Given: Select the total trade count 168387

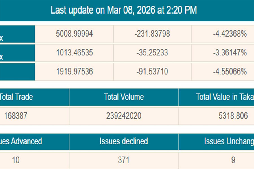Looking at the screenshot, I should pos(16,115).
